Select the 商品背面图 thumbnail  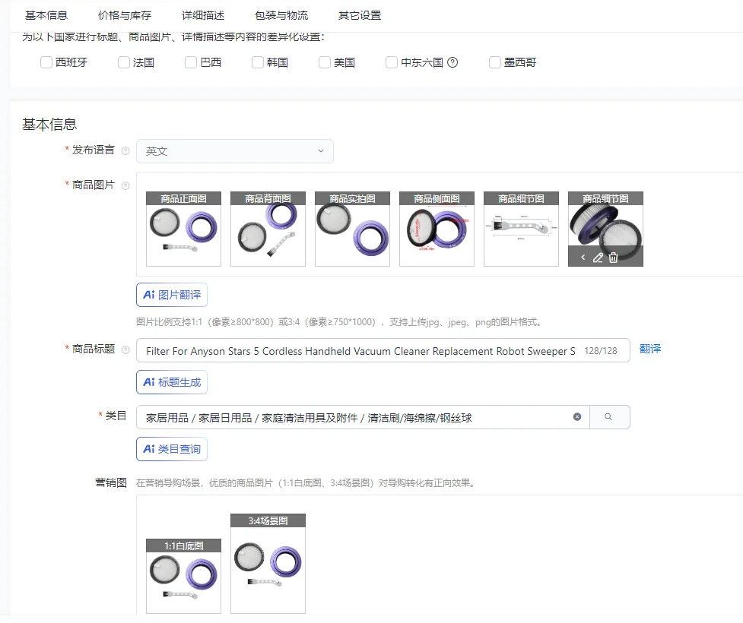(268, 229)
